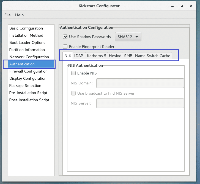Open the Hesiod tab
Viewport: 200px width, 184px height.
pos(115,56)
